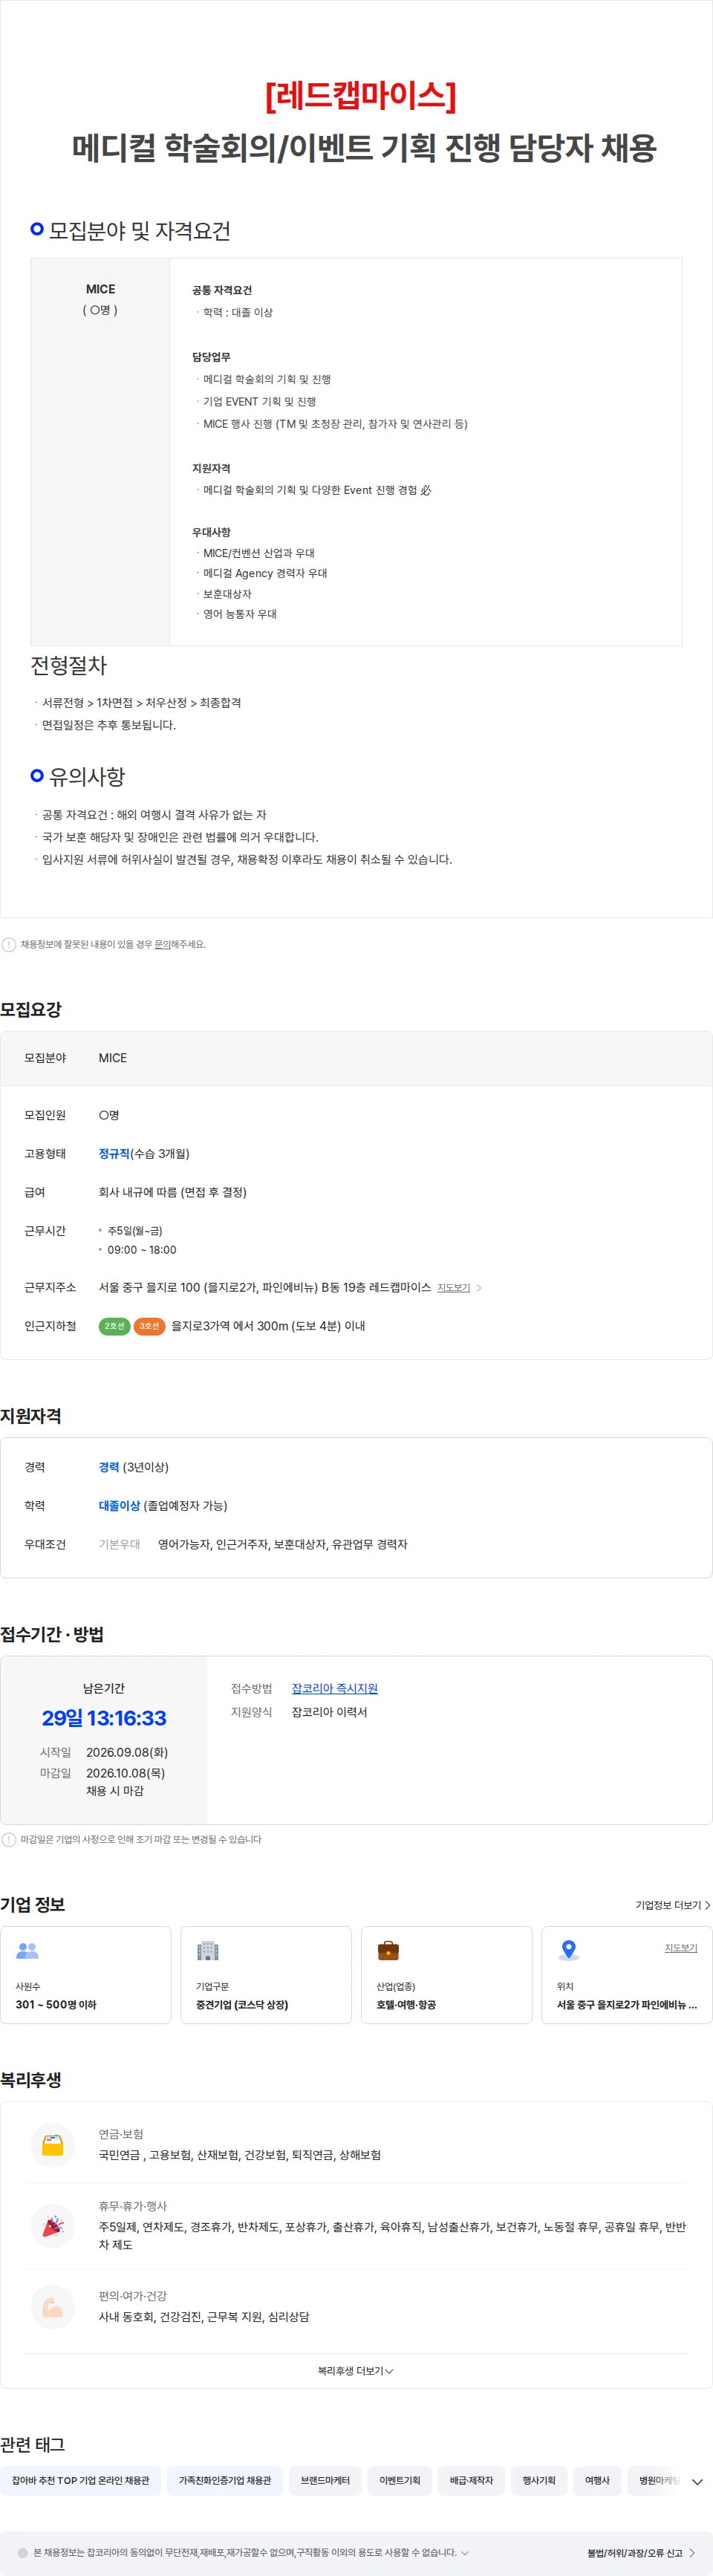Click the 산업 호텔·여행·항공 card

(446, 1974)
